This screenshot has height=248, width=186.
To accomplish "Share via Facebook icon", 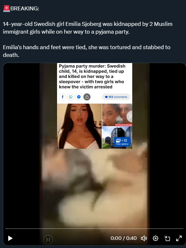I will click(63, 97).
